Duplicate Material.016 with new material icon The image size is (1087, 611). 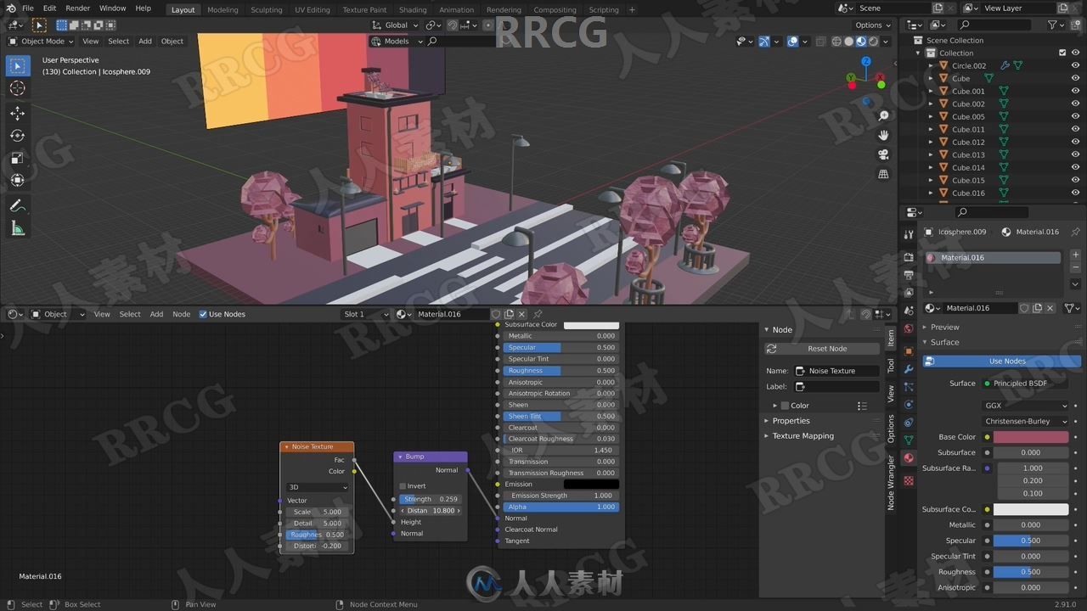point(1037,308)
